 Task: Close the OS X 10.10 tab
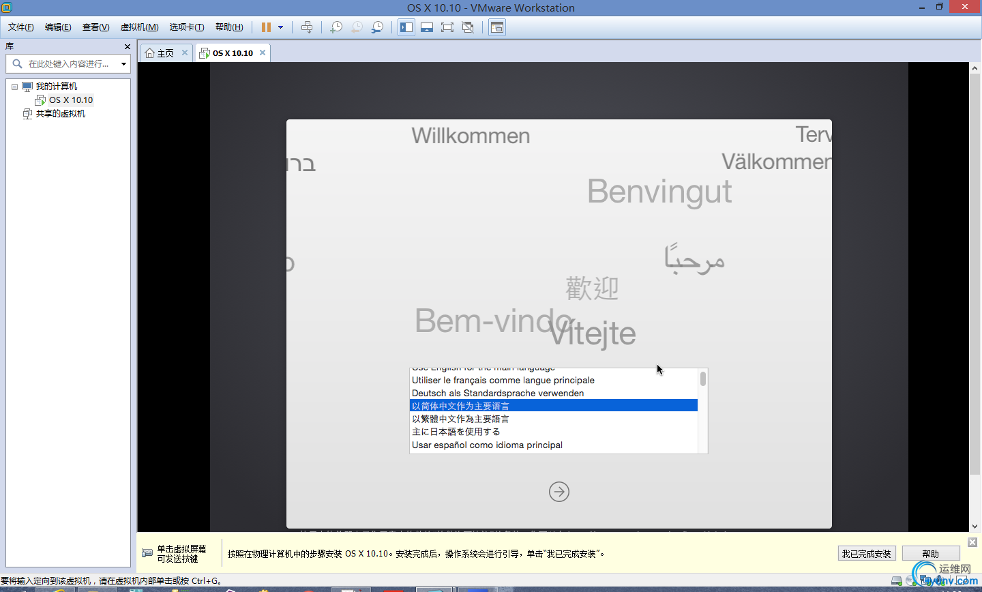pyautogui.click(x=263, y=53)
